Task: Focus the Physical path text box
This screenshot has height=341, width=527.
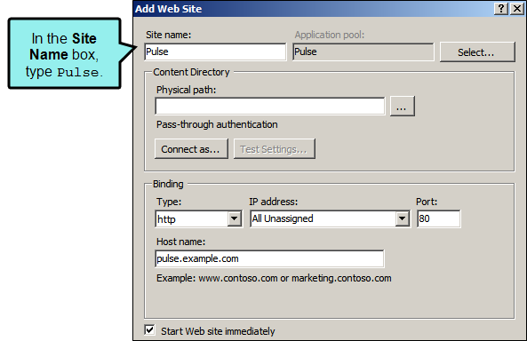Action: [x=270, y=107]
